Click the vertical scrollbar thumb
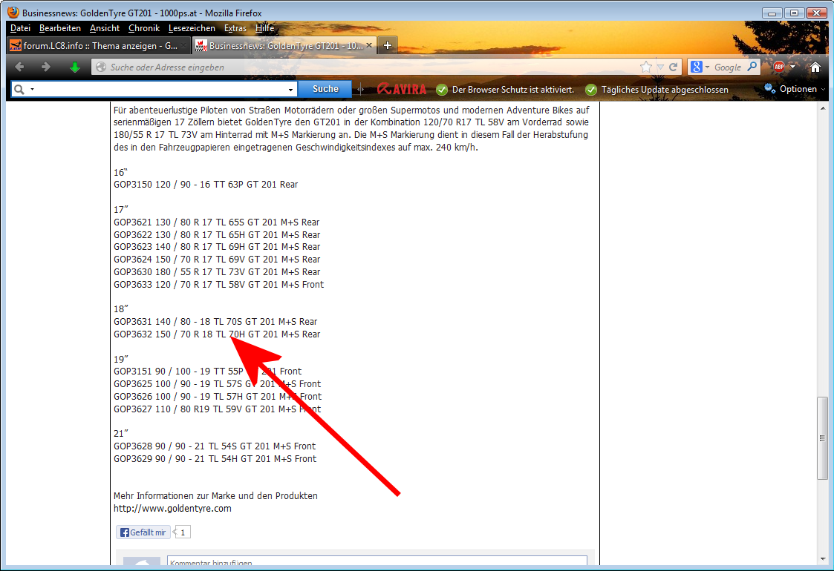 (822, 438)
